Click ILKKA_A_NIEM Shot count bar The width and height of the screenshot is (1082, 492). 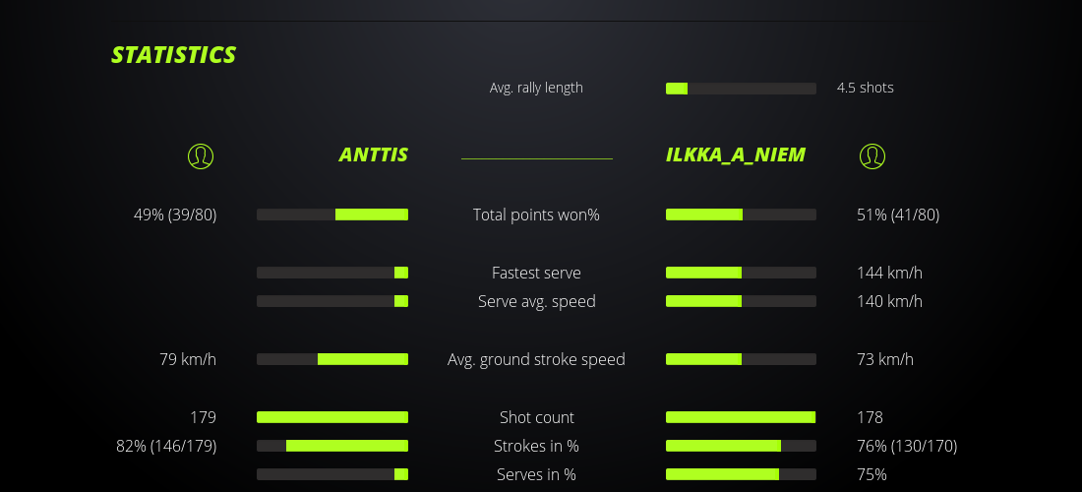[x=741, y=417]
